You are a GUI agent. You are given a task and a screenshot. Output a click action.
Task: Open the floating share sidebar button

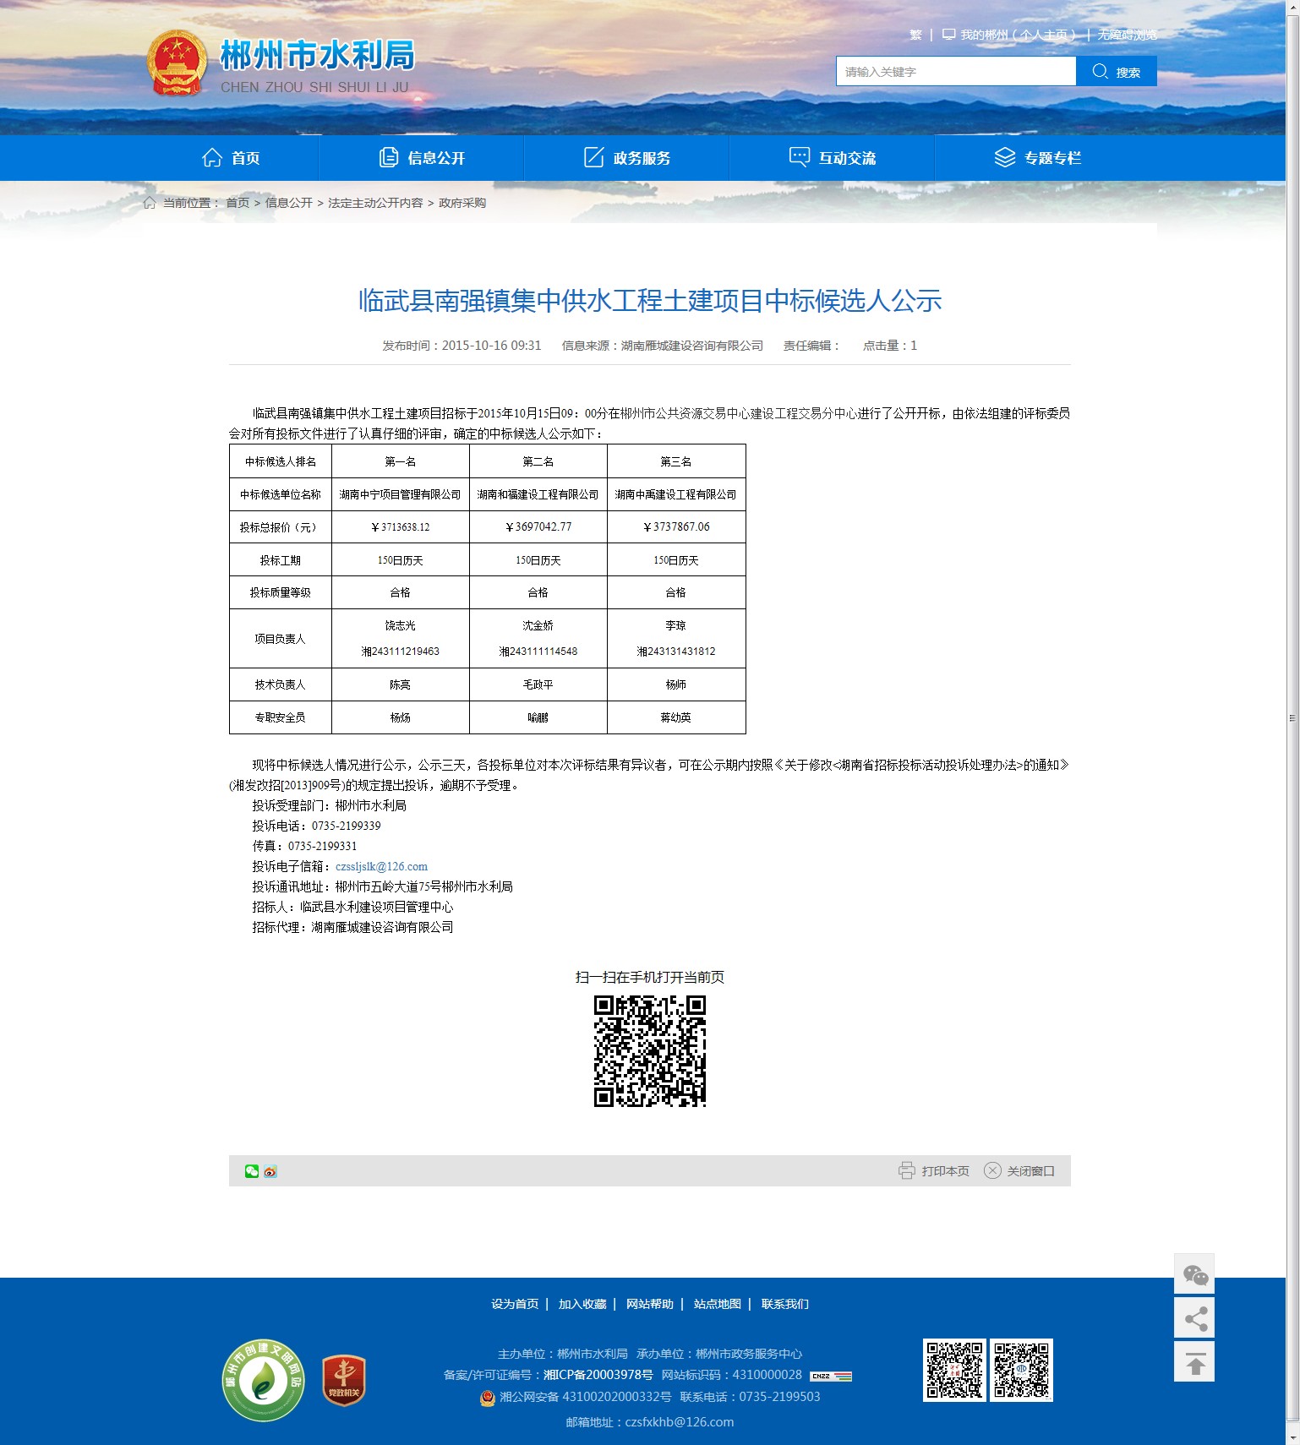(1194, 1317)
